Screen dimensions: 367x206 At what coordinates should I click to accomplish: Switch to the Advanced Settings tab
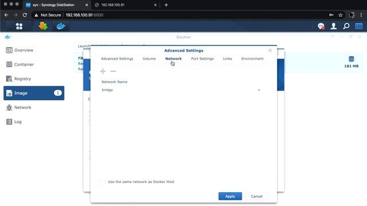point(117,58)
